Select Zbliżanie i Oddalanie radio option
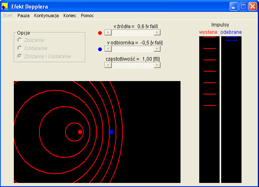The height and width of the screenshot is (187, 259). pos(20,56)
